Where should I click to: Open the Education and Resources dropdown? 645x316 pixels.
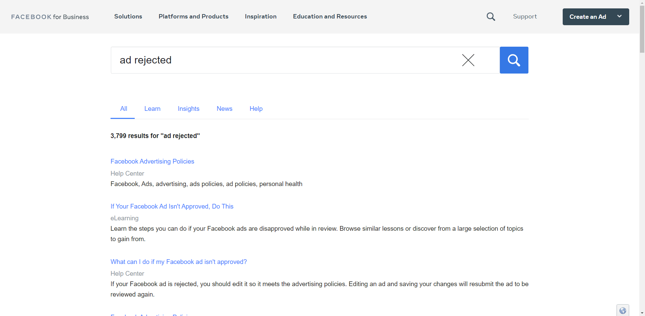[x=330, y=16]
